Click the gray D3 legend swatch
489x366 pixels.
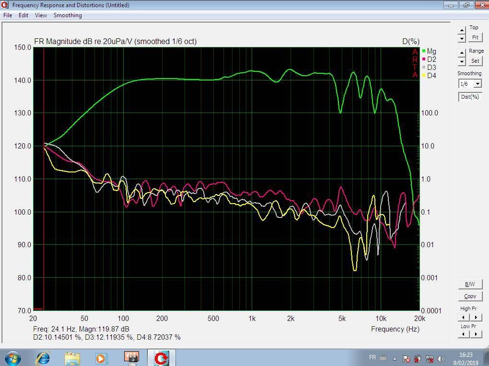(424, 68)
